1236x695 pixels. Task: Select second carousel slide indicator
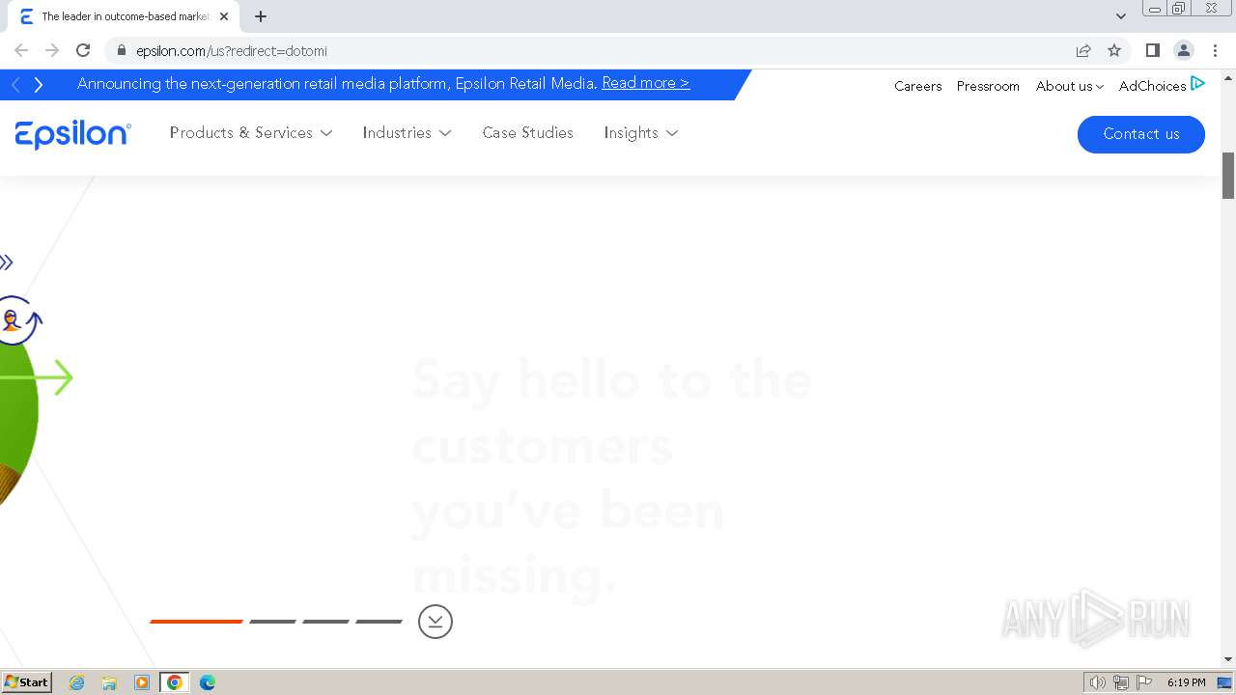[x=272, y=622]
